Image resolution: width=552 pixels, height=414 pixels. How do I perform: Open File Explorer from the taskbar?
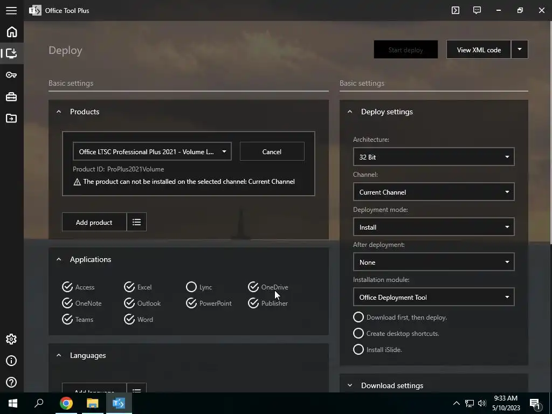click(x=93, y=403)
